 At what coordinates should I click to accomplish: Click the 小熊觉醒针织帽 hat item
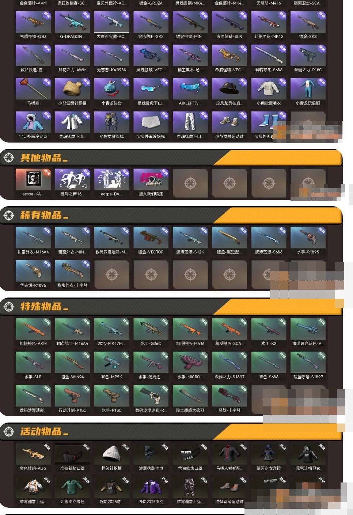[72, 92]
